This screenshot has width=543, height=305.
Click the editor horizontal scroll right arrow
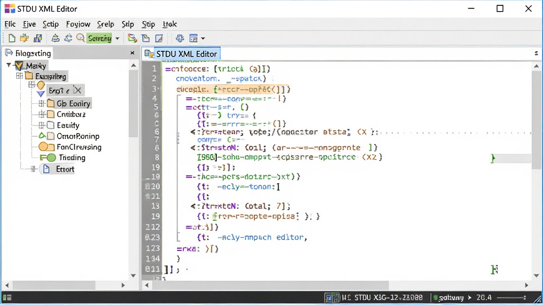[x=527, y=285]
